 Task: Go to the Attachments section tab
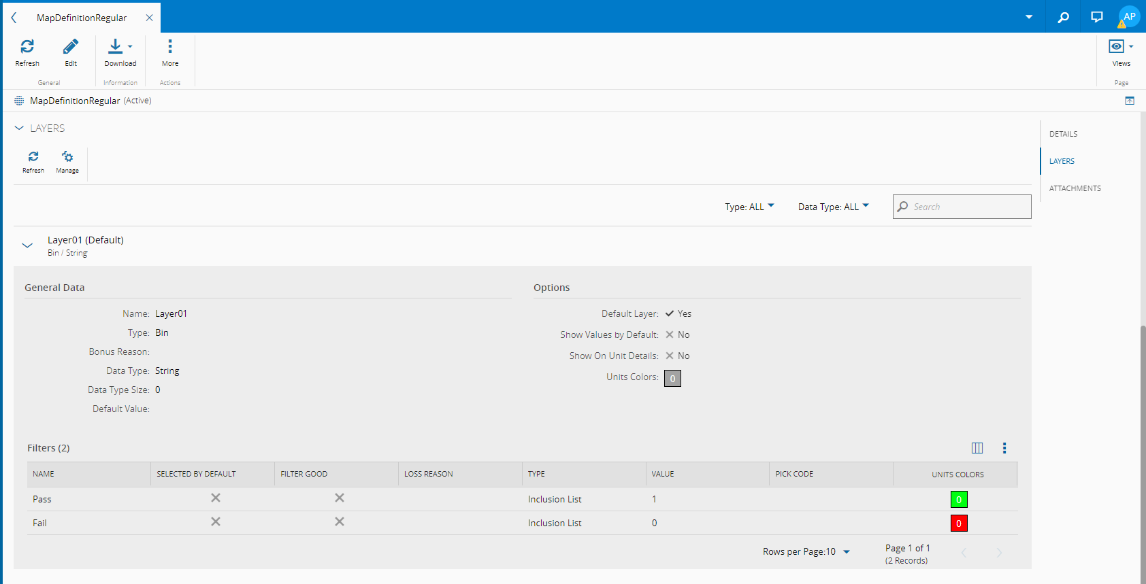(1075, 188)
